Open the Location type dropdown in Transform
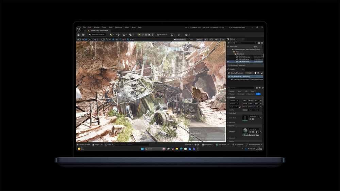Viewport: 340px width, 191px height. pos(234,100)
